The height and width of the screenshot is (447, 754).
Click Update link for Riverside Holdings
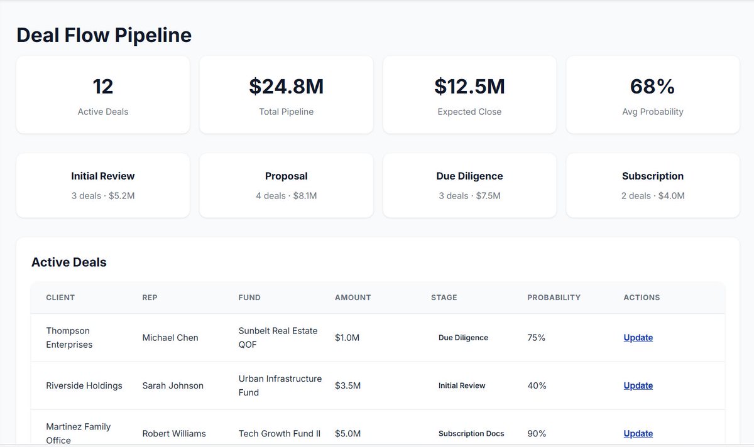click(x=638, y=385)
